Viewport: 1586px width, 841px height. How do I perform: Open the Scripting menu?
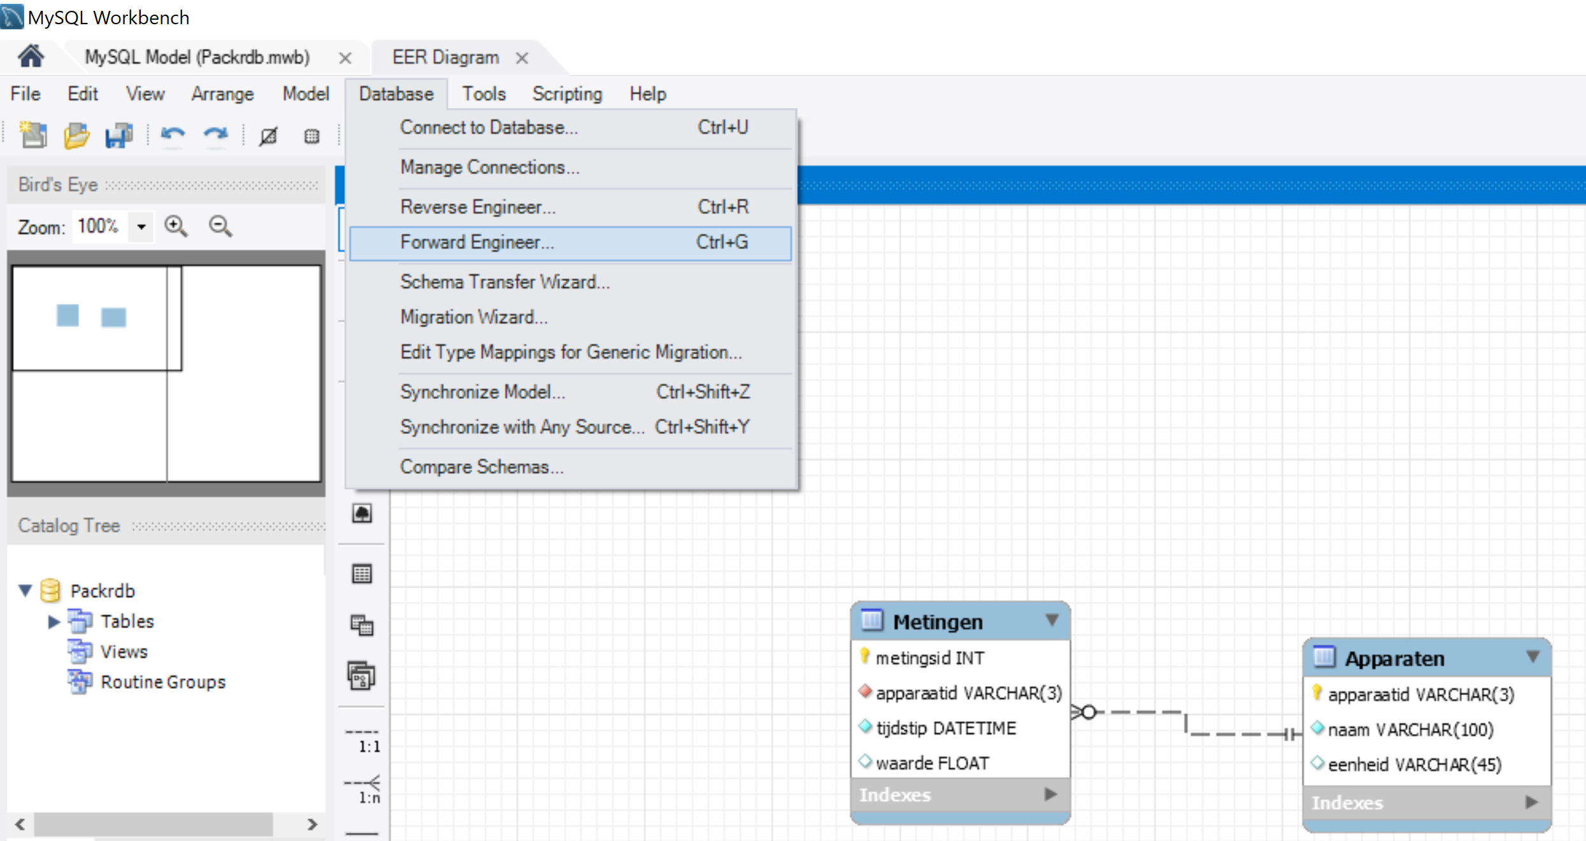[x=567, y=94]
